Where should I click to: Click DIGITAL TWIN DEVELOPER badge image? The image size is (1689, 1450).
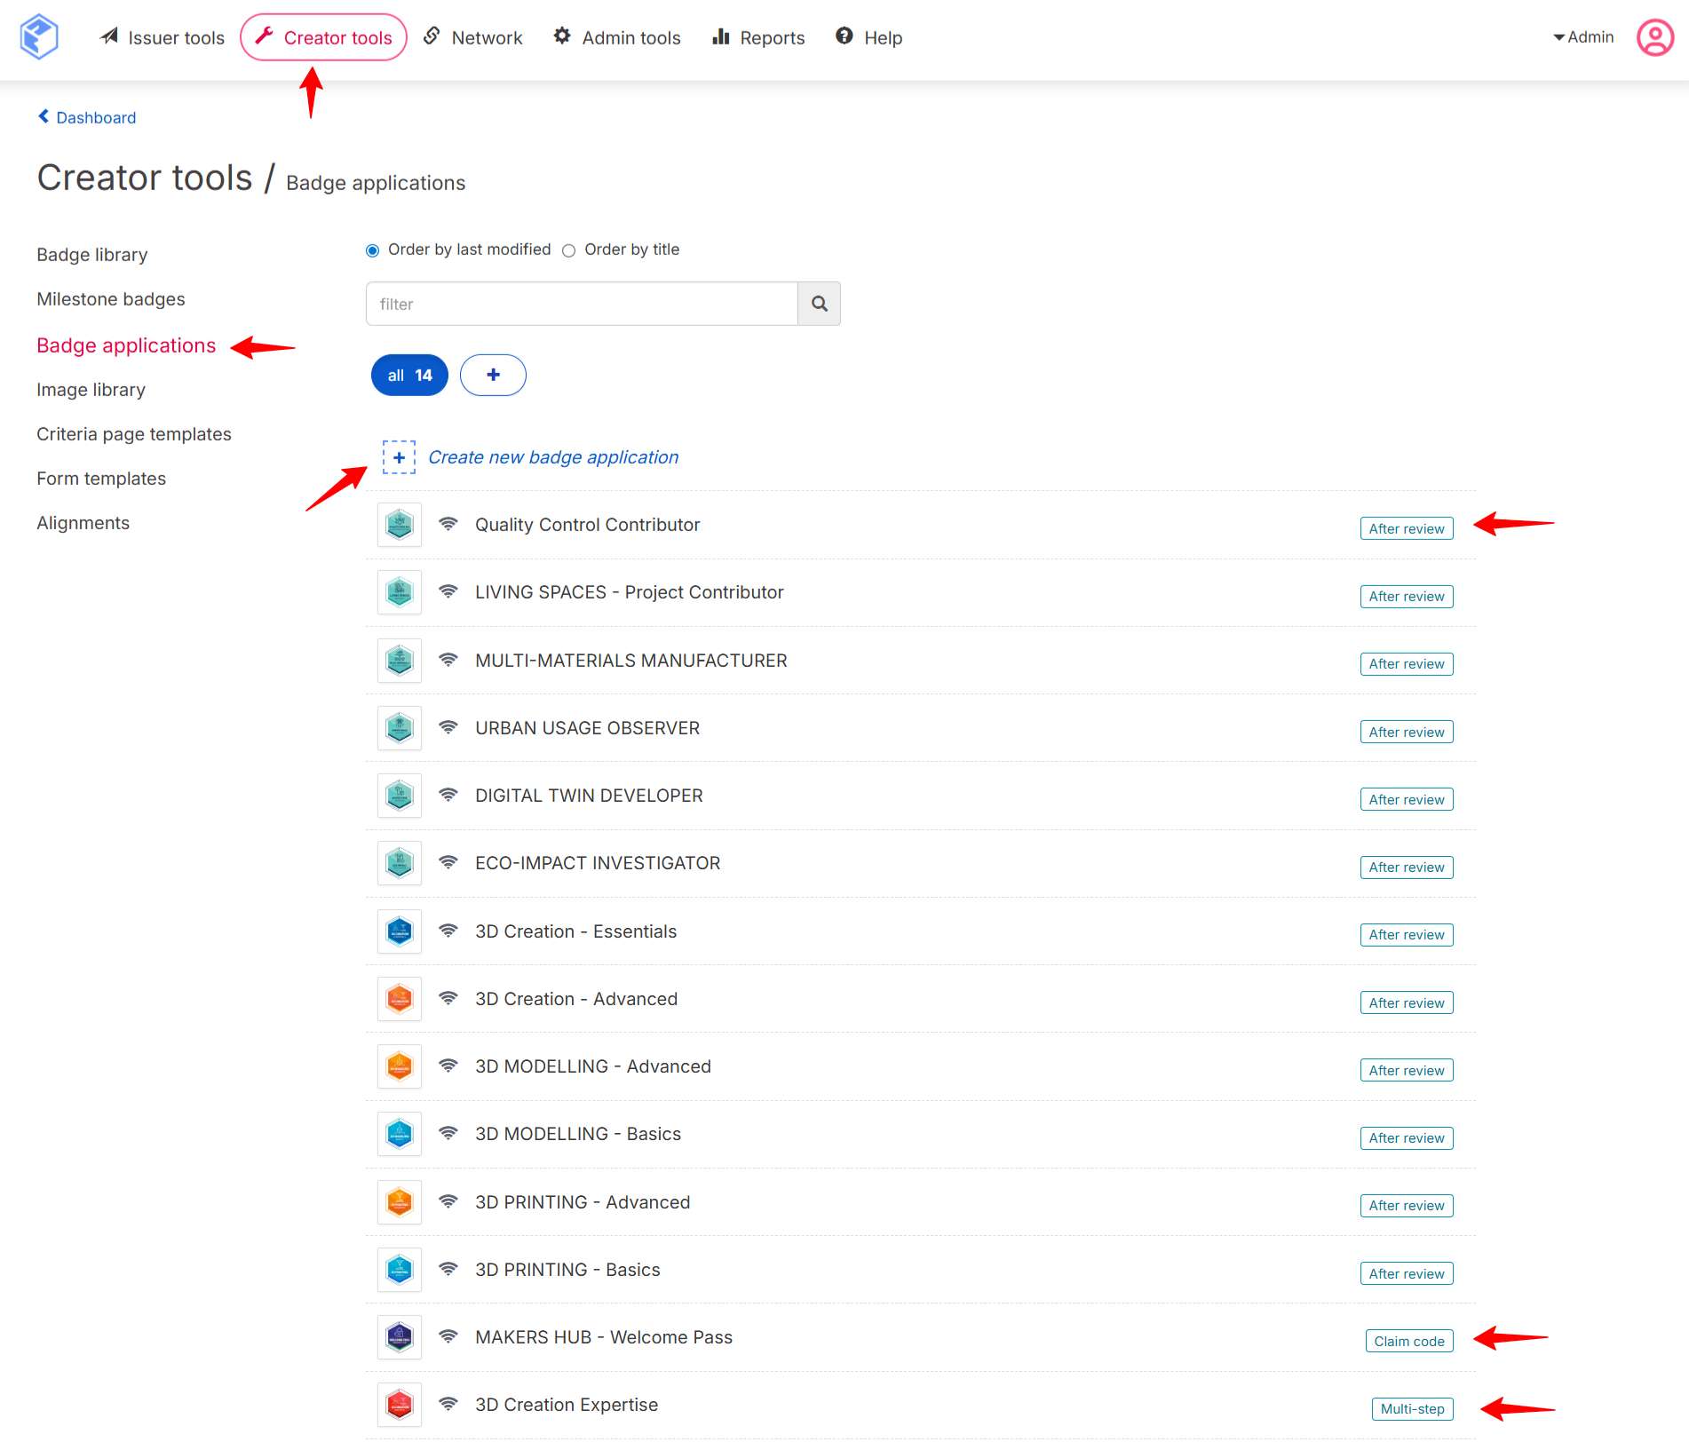coord(400,796)
